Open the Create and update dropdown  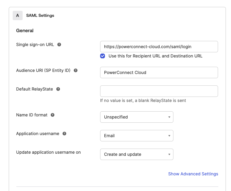coord(137,154)
